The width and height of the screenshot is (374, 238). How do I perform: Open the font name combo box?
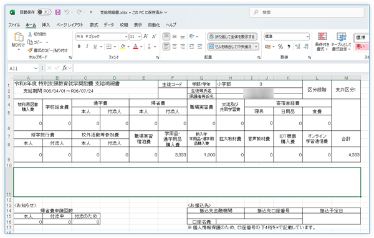coord(102,37)
